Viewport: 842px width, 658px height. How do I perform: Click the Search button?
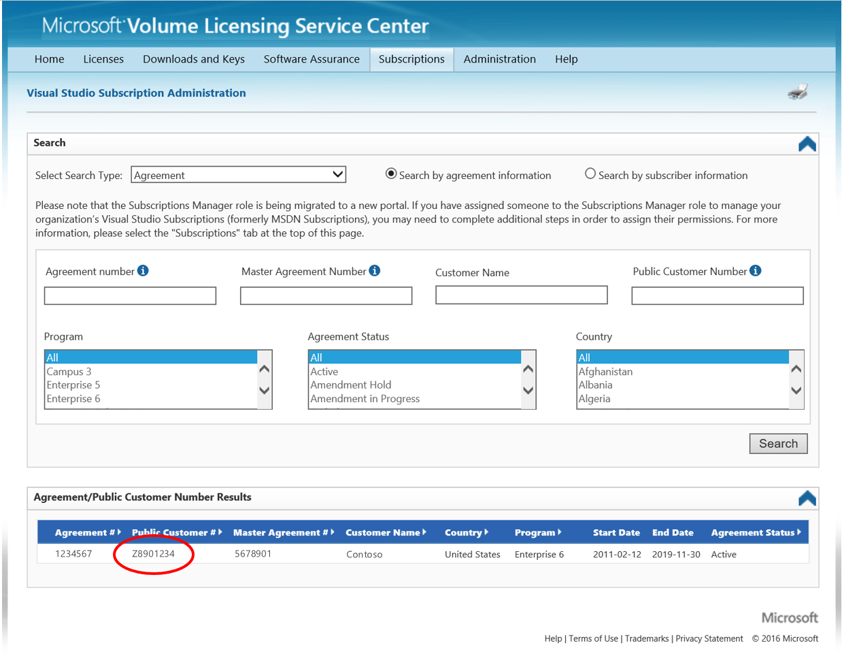[x=779, y=444]
